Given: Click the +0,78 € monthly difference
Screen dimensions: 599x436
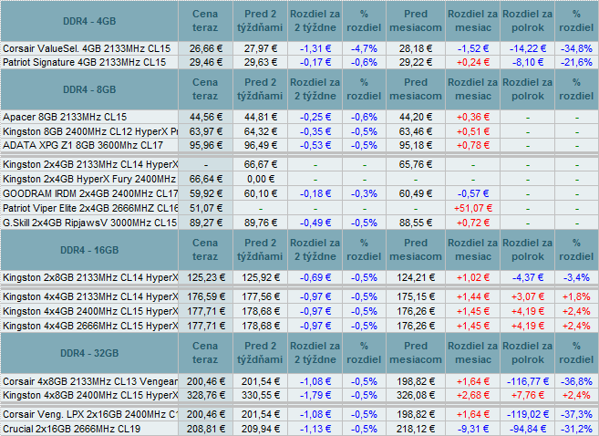Looking at the screenshot, I should 473,145.
